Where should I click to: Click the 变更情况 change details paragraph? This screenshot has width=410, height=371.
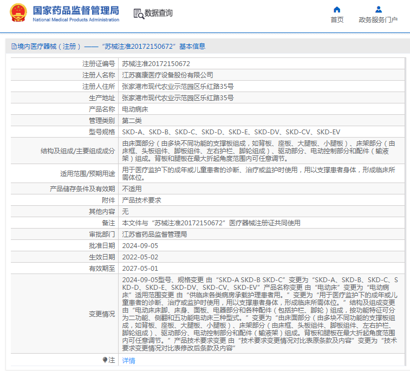click(x=260, y=314)
